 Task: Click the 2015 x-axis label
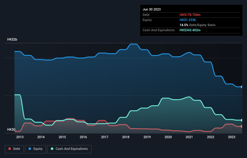click(62, 137)
